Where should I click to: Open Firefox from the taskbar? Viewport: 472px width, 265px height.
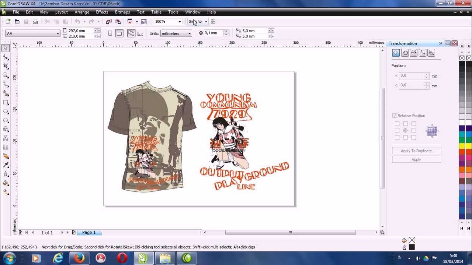pyautogui.click(x=79, y=258)
